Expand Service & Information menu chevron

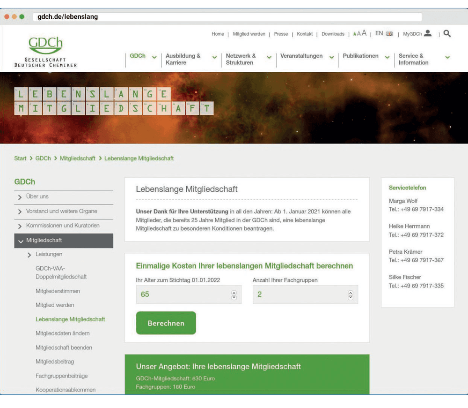(447, 57)
